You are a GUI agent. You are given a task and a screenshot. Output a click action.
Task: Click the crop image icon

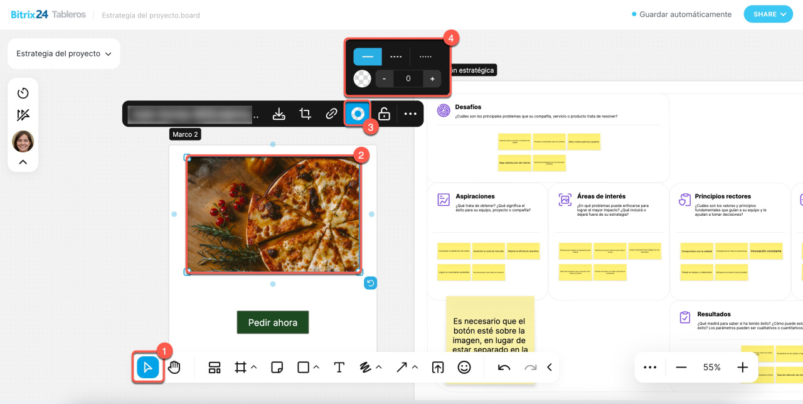[306, 114]
